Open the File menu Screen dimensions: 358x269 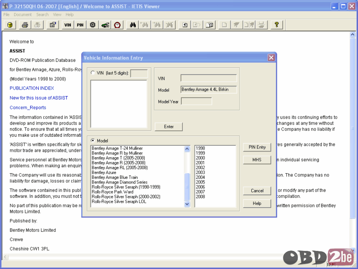pos(6,15)
